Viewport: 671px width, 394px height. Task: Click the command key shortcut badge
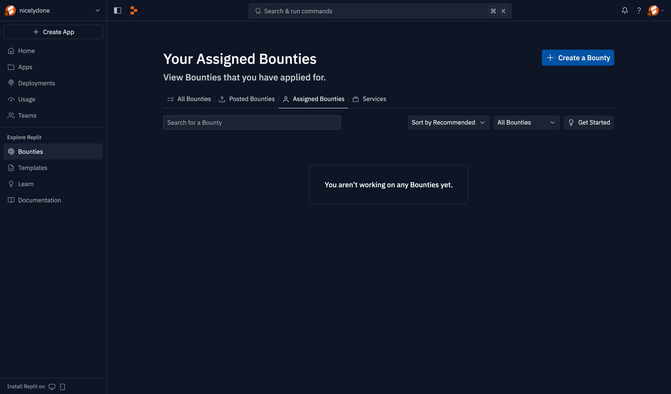pos(493,11)
